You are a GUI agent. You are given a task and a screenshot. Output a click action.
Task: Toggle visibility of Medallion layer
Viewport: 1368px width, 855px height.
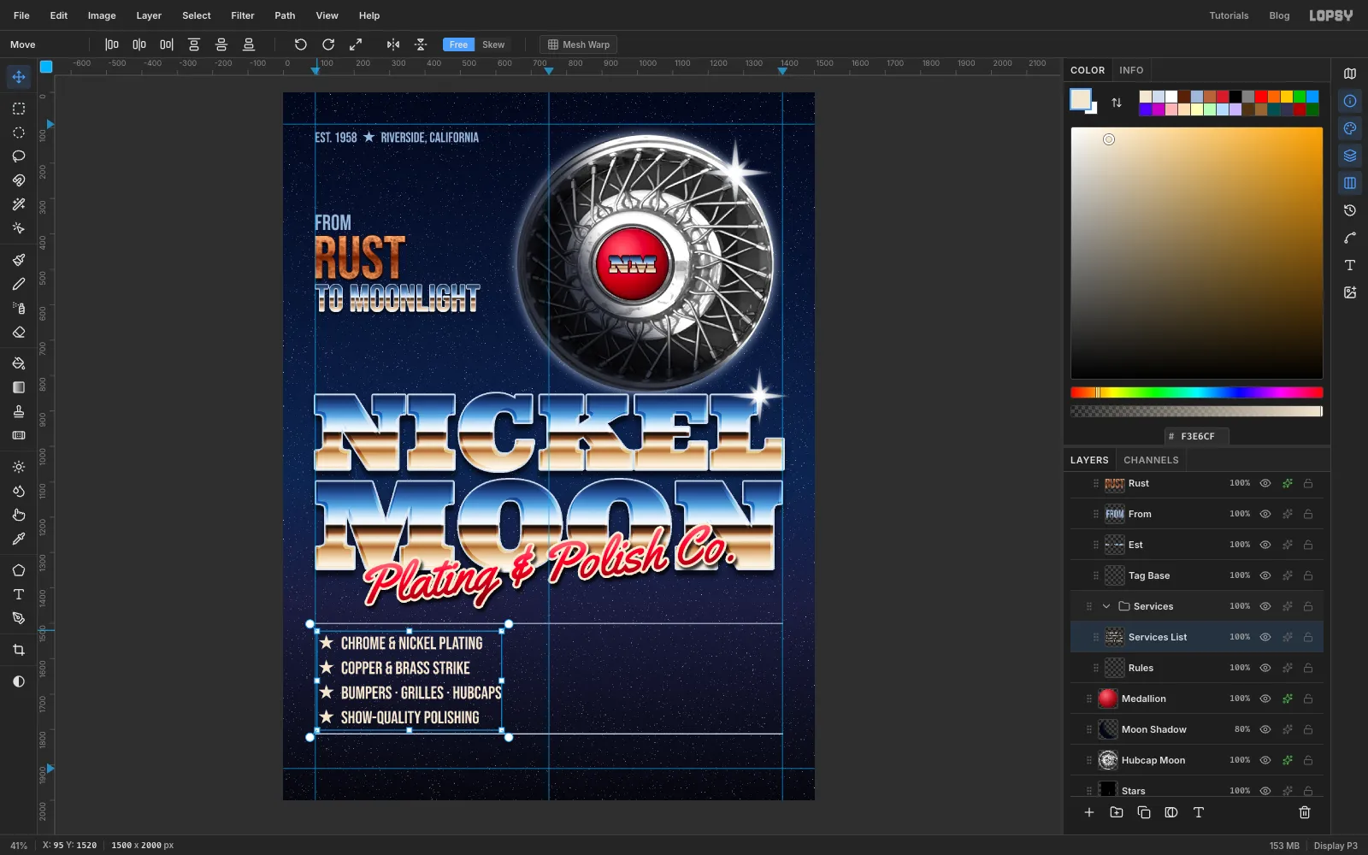point(1265,699)
